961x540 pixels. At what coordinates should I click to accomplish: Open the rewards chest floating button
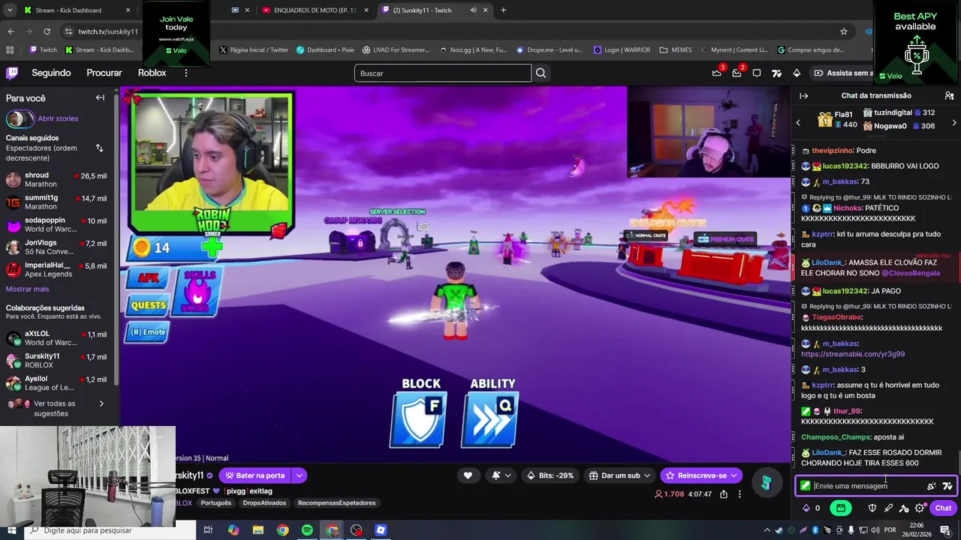[766, 483]
